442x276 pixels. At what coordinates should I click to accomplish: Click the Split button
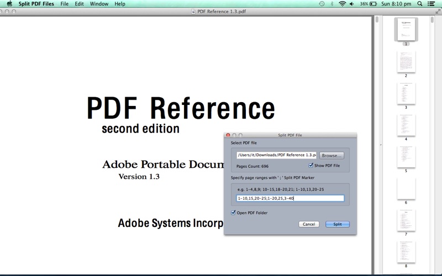[338, 224]
